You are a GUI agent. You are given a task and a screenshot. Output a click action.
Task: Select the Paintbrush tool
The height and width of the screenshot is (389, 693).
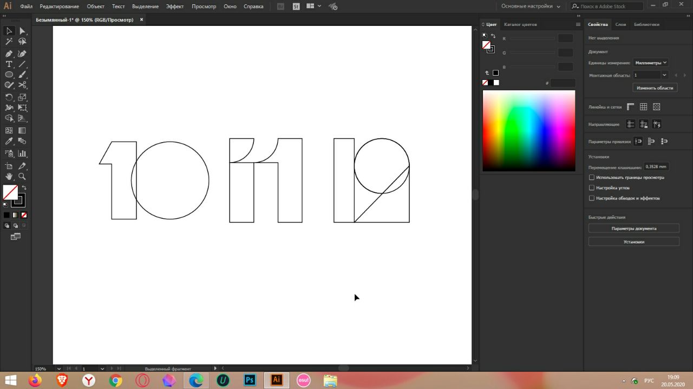coord(22,75)
